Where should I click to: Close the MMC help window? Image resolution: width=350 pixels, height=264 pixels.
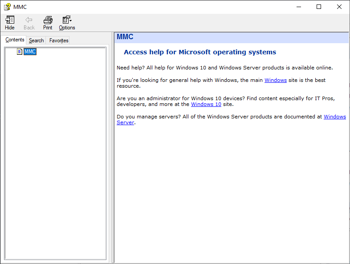pyautogui.click(x=339, y=7)
